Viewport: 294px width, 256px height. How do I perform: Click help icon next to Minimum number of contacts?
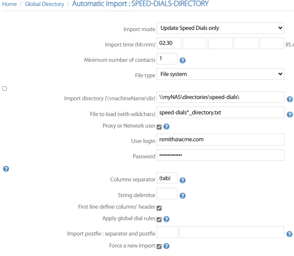click(183, 60)
